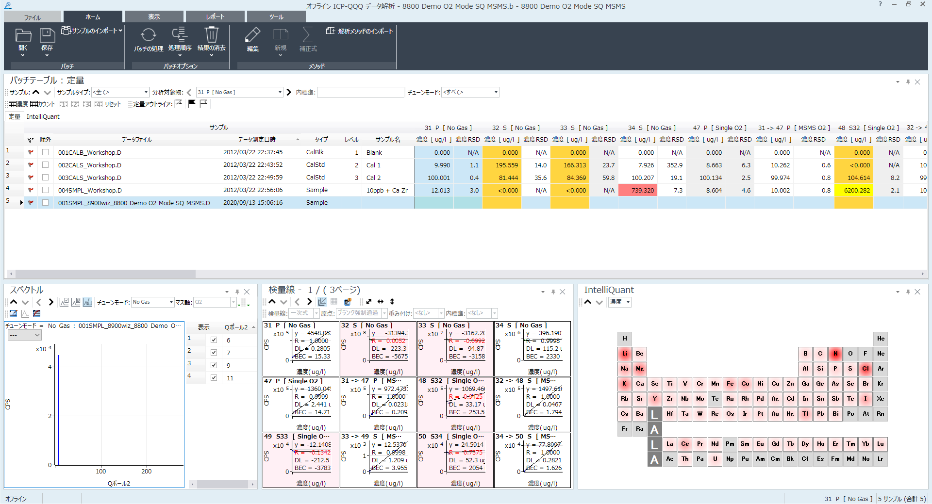This screenshot has height=504, width=932.
Task: Go to next analyte in batch table
Action: 289,92
